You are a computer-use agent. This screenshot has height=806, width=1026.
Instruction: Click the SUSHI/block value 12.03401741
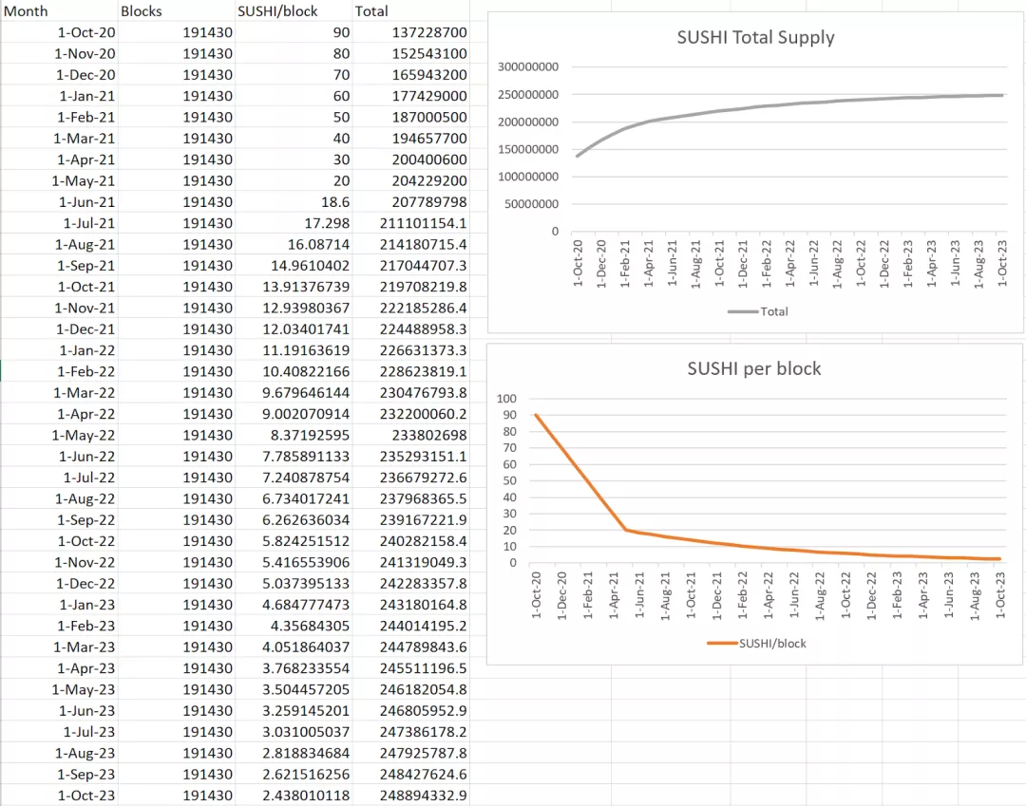tap(294, 328)
